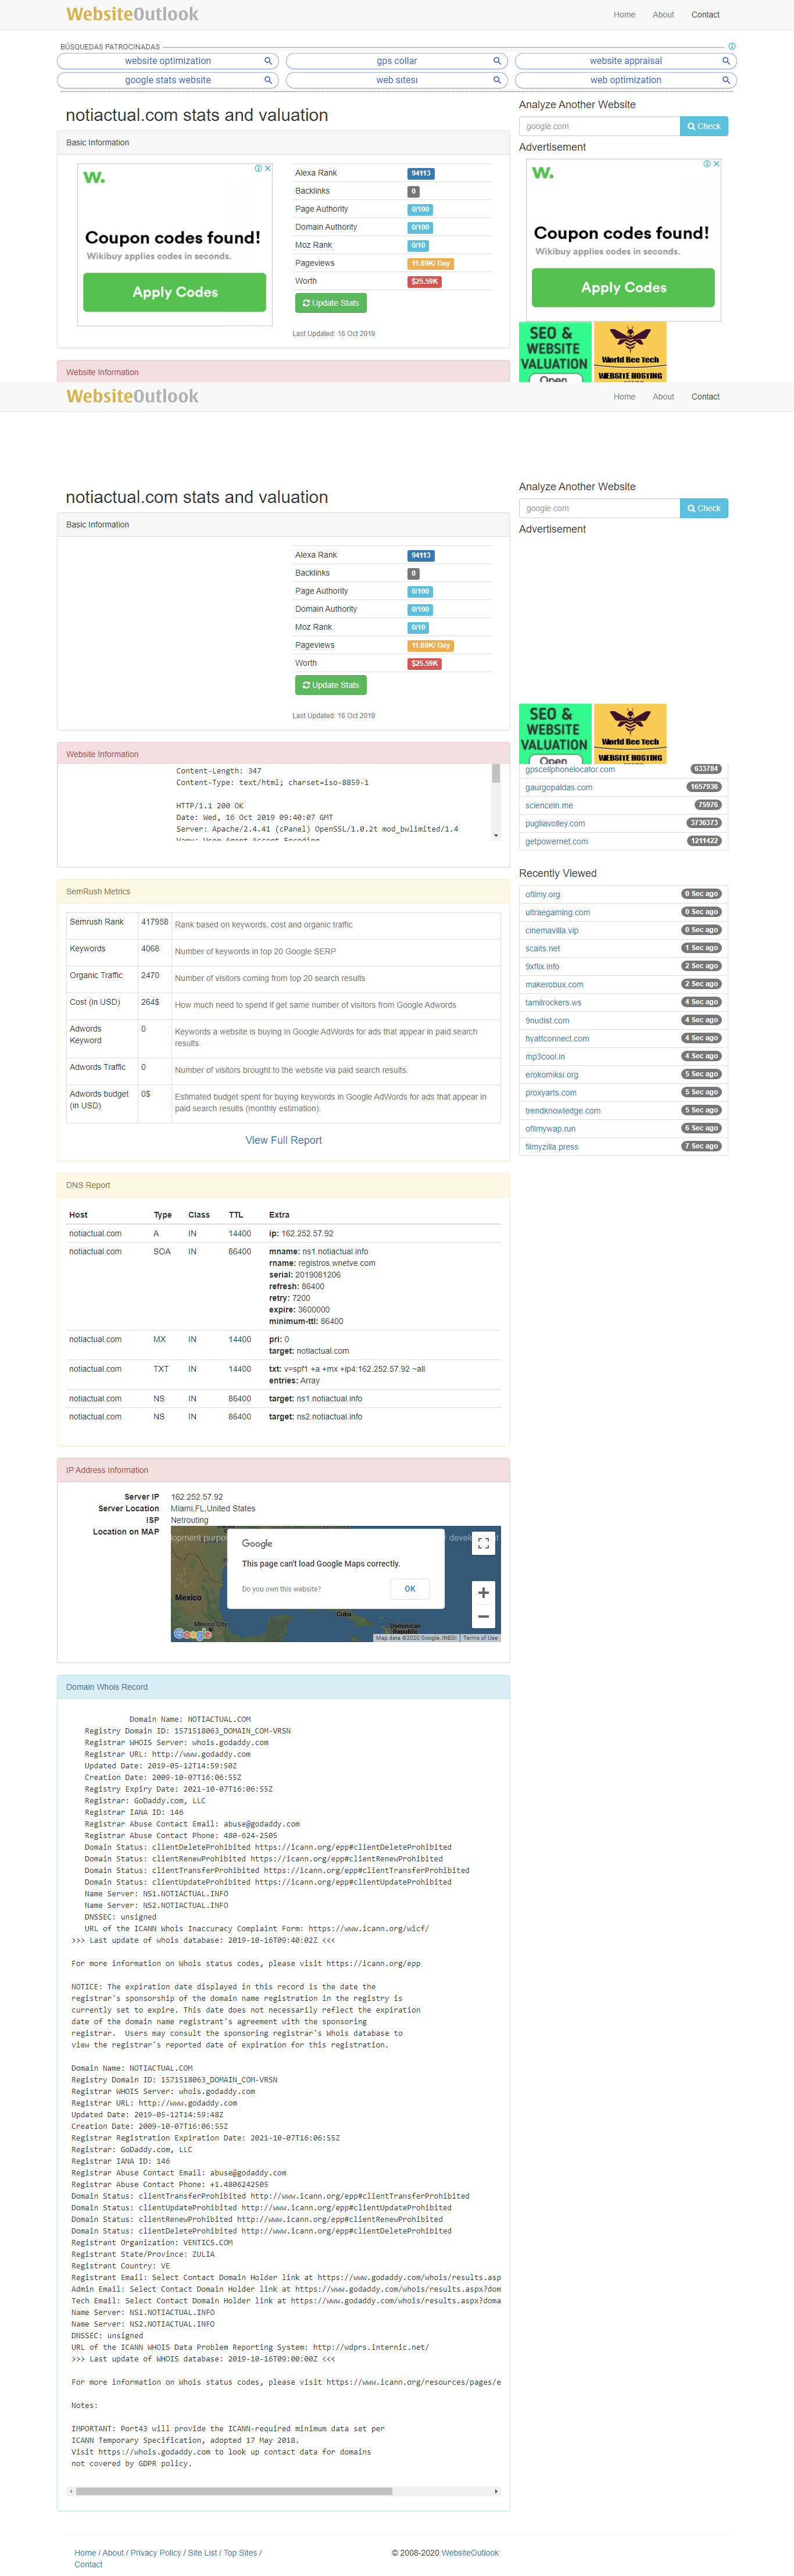
Task: Open ad info icon beside Búsquedas Patrocinadas
Action: [732, 46]
